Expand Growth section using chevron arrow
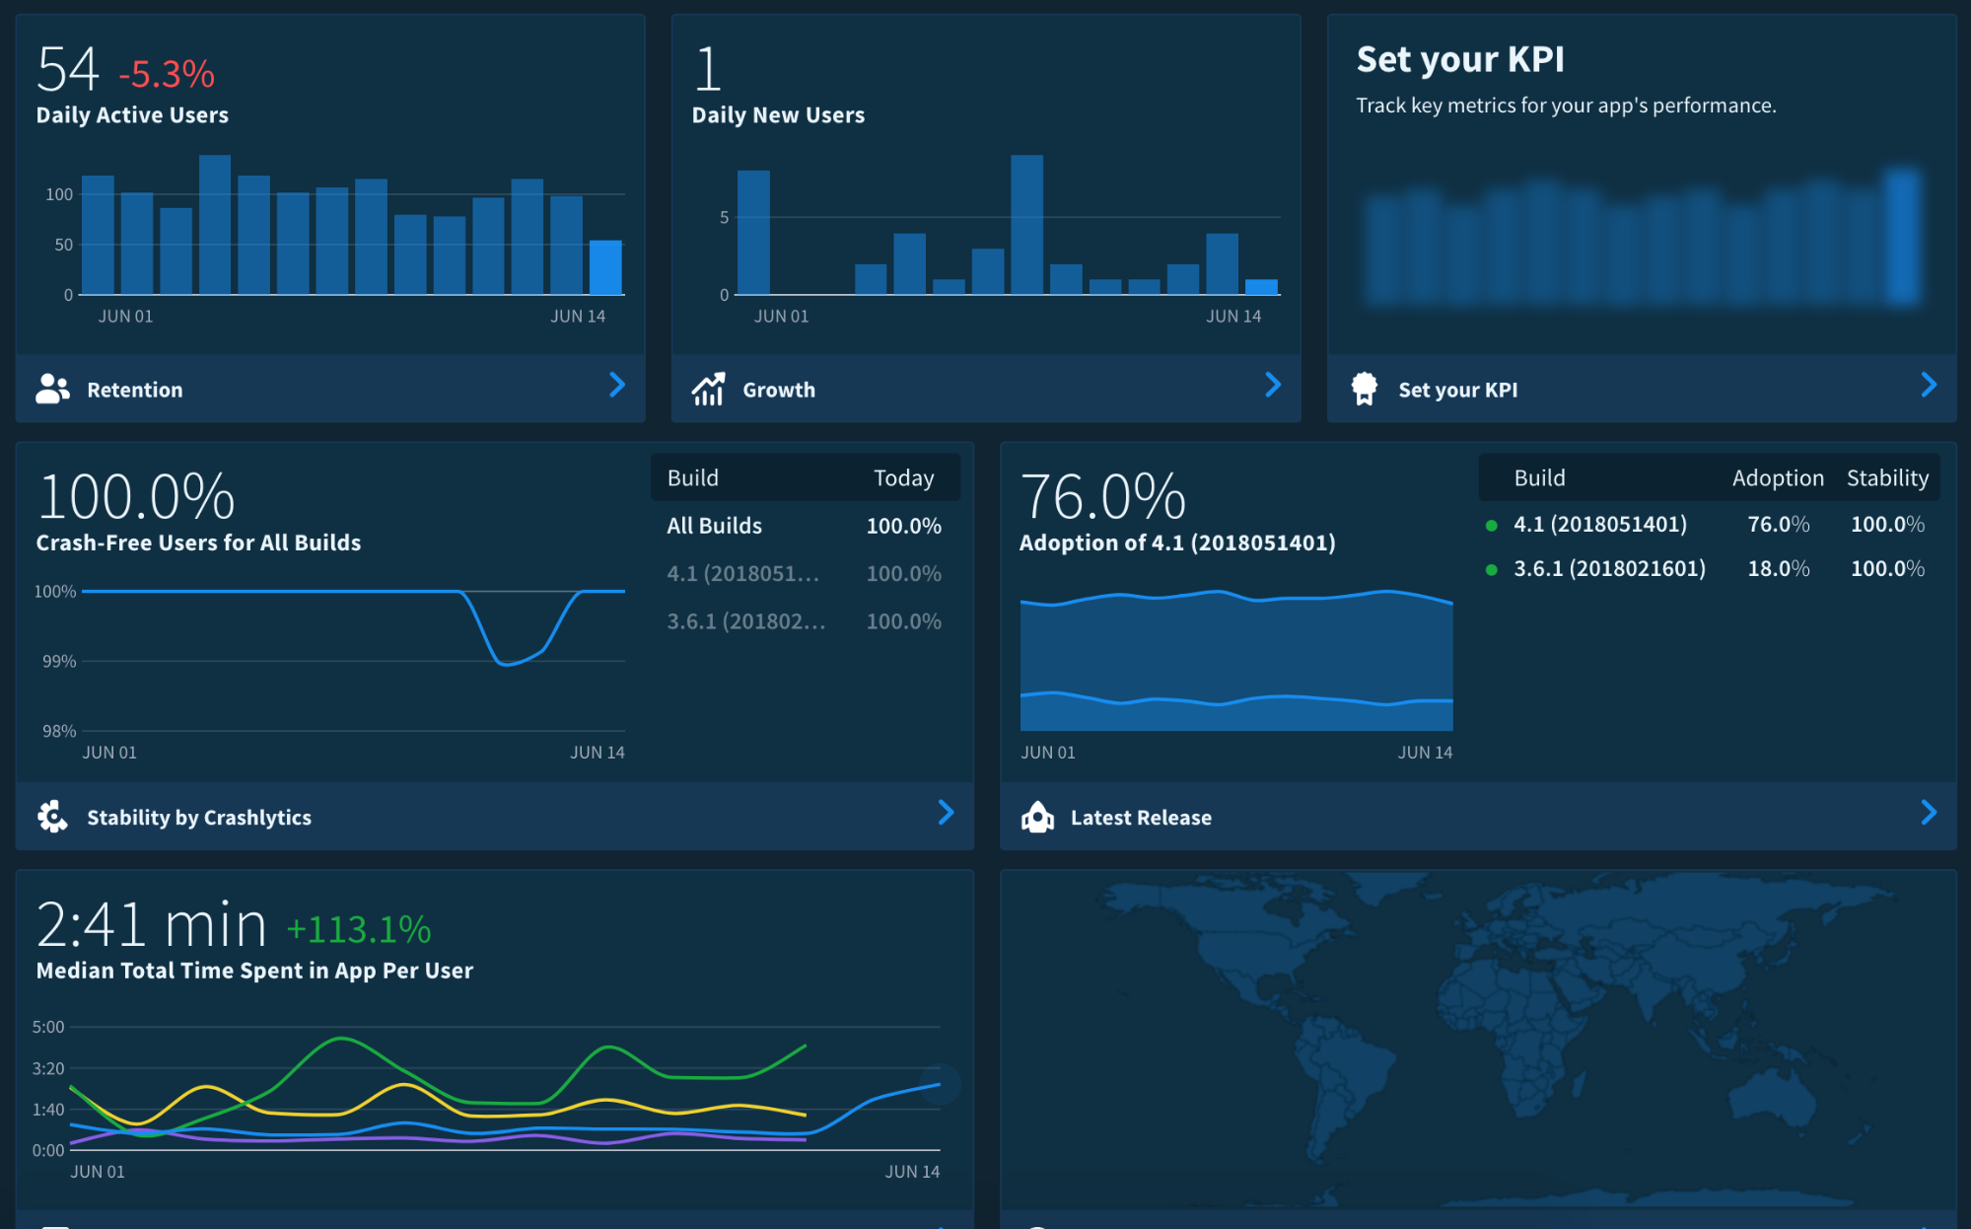The image size is (1971, 1229). tap(1273, 386)
